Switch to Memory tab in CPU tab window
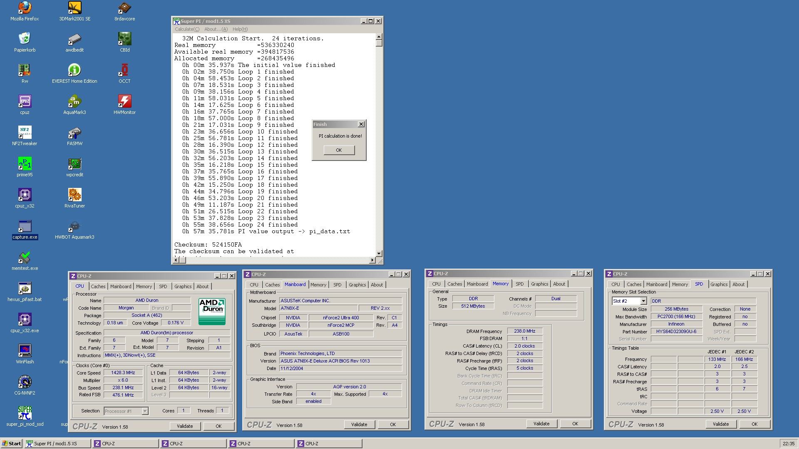The height and width of the screenshot is (449, 799). point(144,286)
